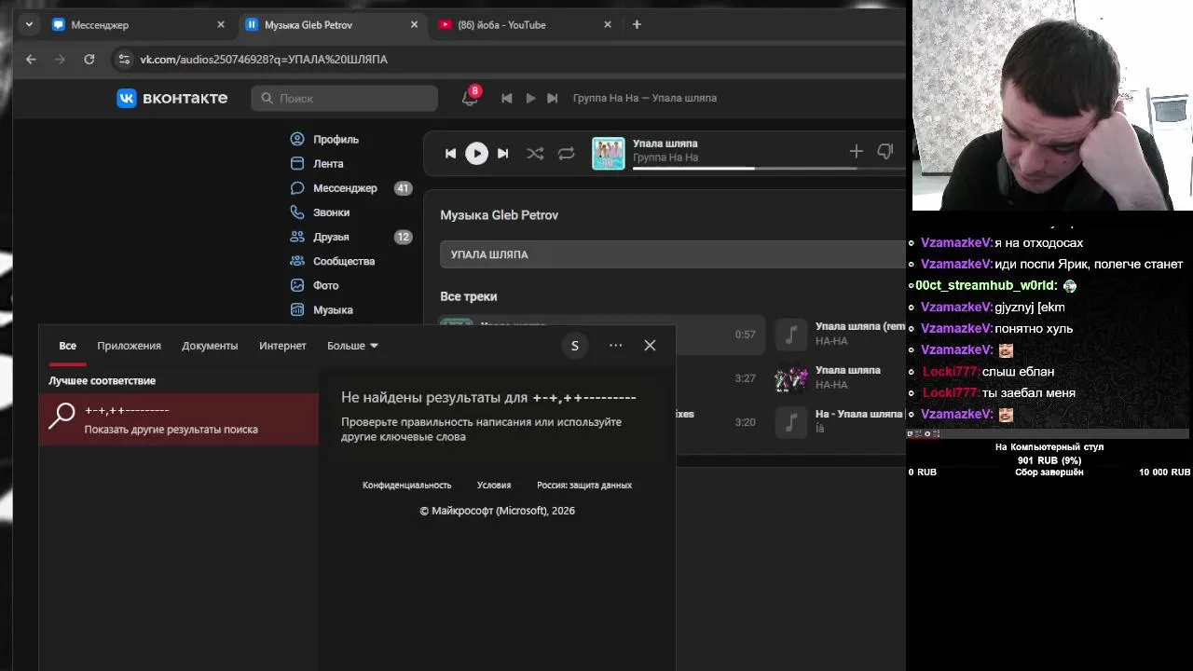Image resolution: width=1193 pixels, height=671 pixels.
Task: Expand Больше dropdown in Windows search
Action: coord(352,346)
